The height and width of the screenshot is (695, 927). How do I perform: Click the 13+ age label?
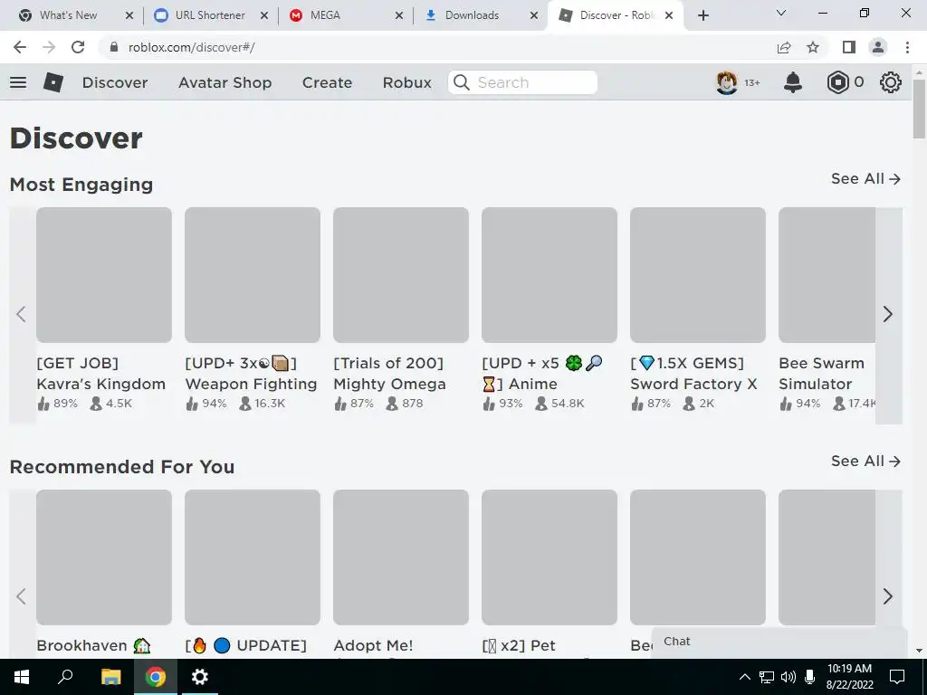(x=752, y=82)
